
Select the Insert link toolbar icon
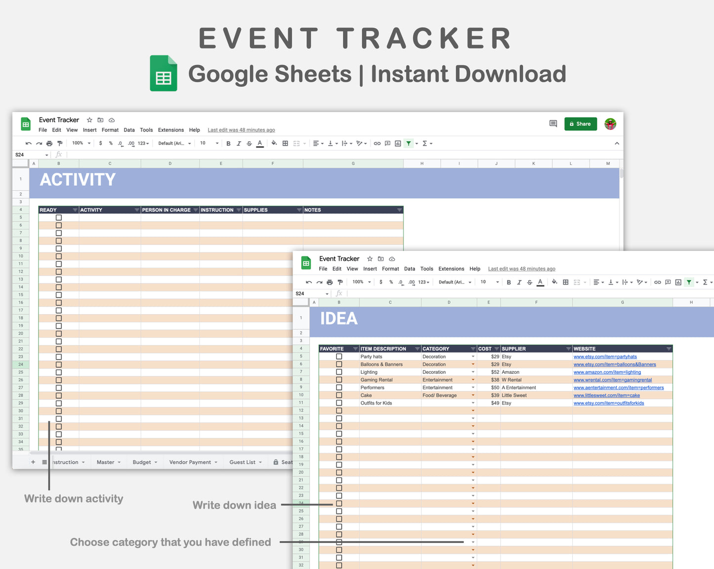(377, 143)
